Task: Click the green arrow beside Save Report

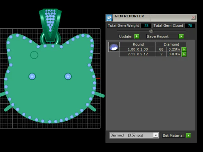Action: [x=181, y=36]
